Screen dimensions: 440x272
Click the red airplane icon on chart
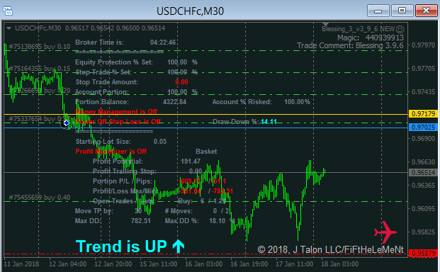tap(385, 232)
